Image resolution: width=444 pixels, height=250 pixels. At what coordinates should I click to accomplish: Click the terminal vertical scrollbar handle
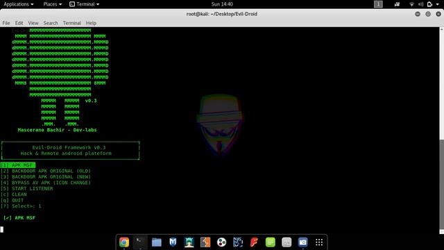(x=441, y=184)
